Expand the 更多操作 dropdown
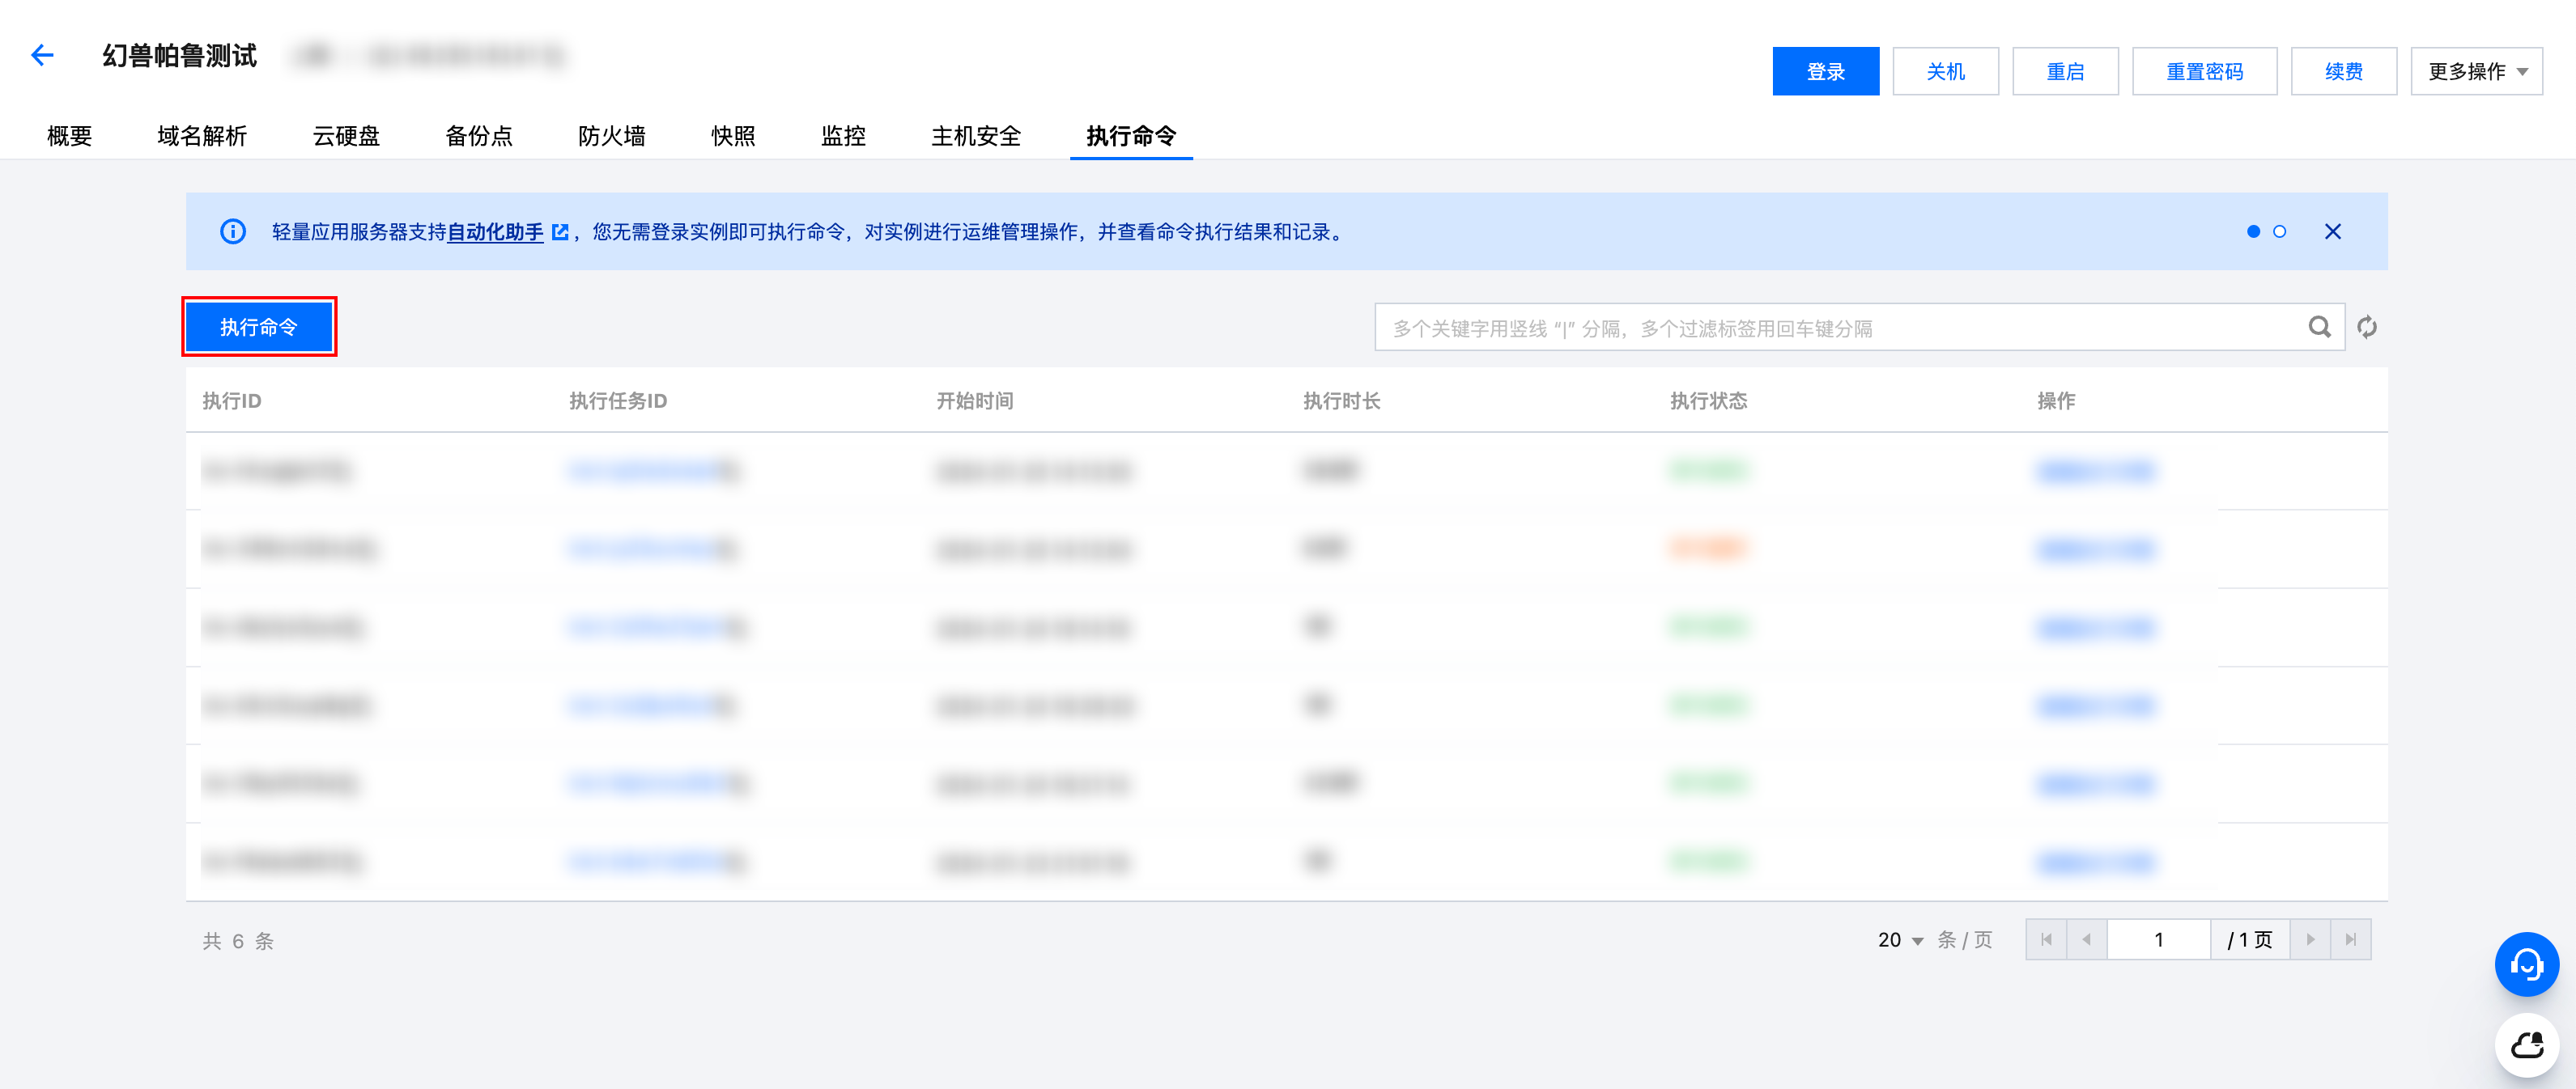Screen dimensions: 2576x1089 point(2476,71)
